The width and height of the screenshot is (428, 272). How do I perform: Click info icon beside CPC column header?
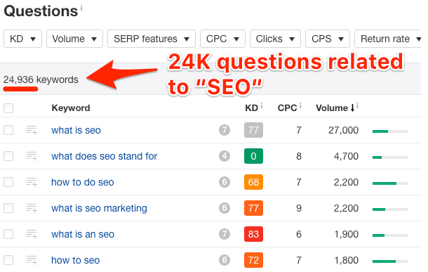300,105
